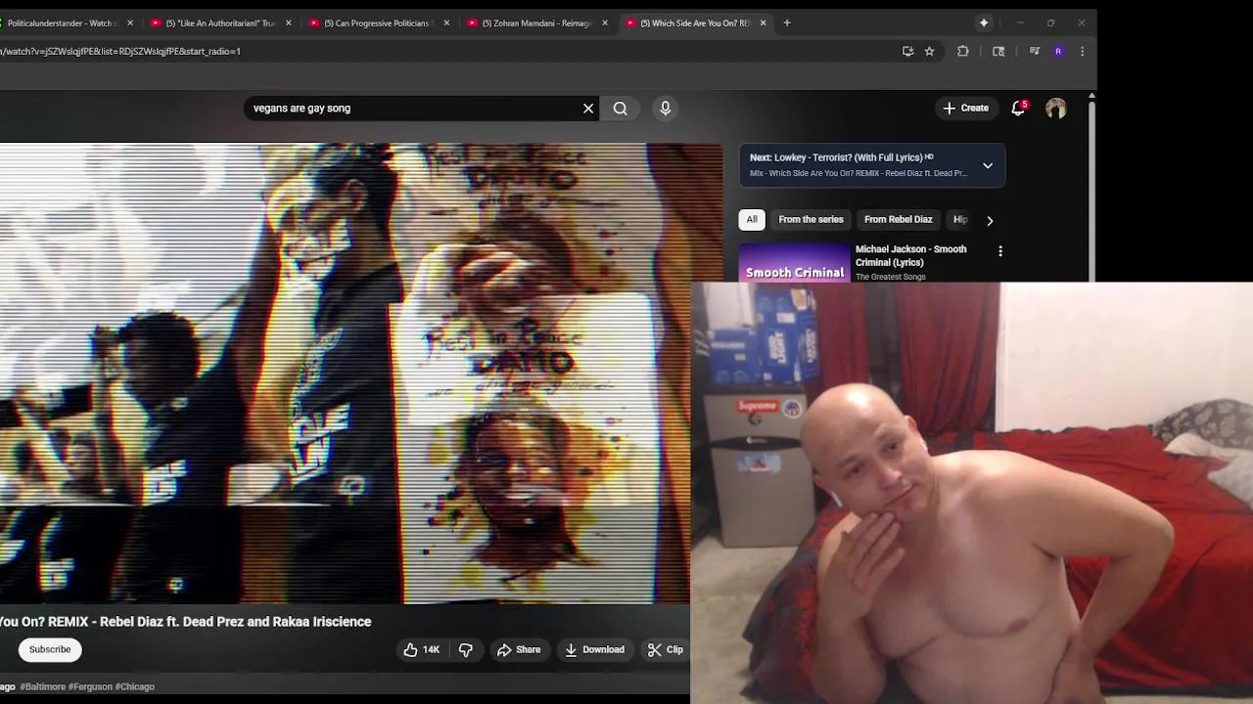1253x704 pixels.
Task: Click the Clip button
Action: (x=666, y=649)
